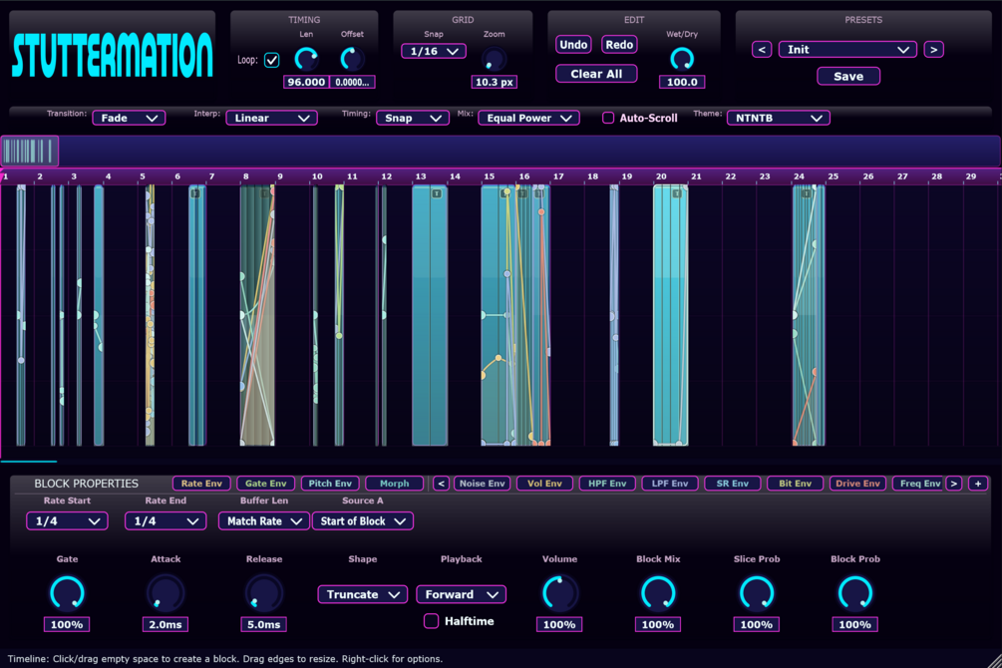Screen dimensions: 1002x668
Task: Click the Len value field 96.000
Action: coord(306,82)
